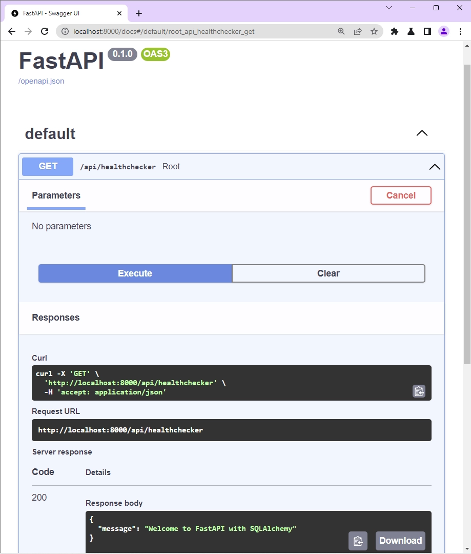Toggle the browser side panel icon
471x554 pixels.
(427, 31)
